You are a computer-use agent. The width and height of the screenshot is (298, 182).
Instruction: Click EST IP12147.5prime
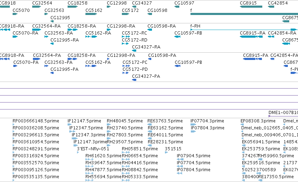[84, 121]
